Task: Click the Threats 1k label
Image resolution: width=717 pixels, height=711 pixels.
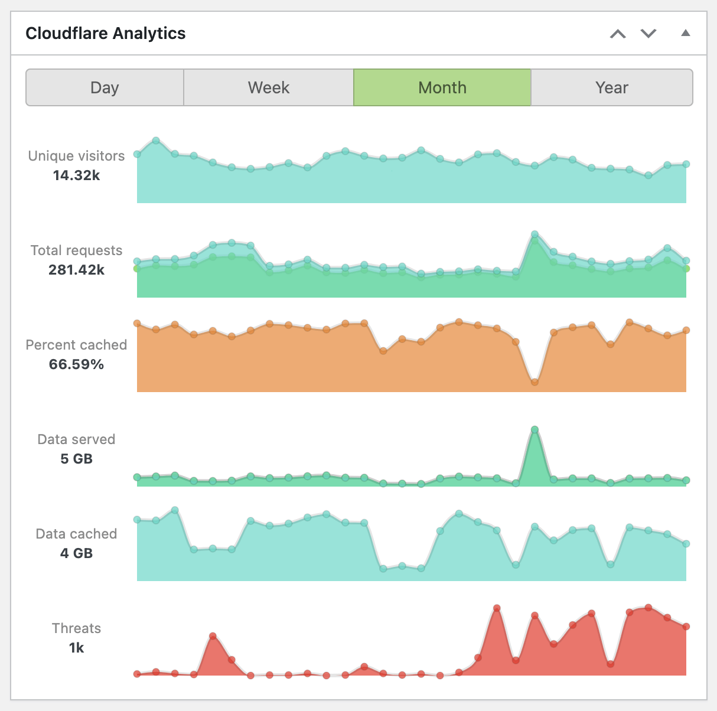Action: (x=76, y=638)
